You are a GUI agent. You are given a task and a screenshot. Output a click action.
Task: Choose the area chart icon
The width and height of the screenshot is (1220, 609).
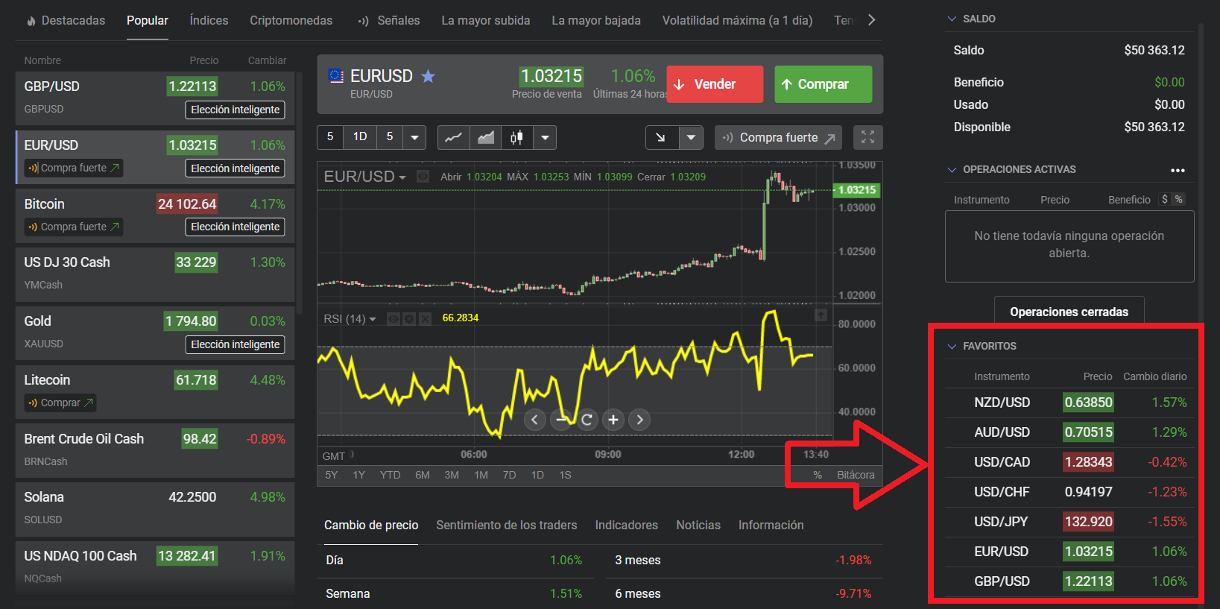tap(485, 138)
